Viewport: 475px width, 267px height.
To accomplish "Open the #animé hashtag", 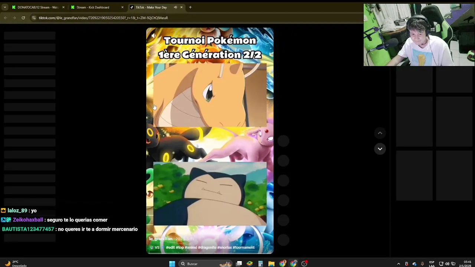I will tap(191, 247).
